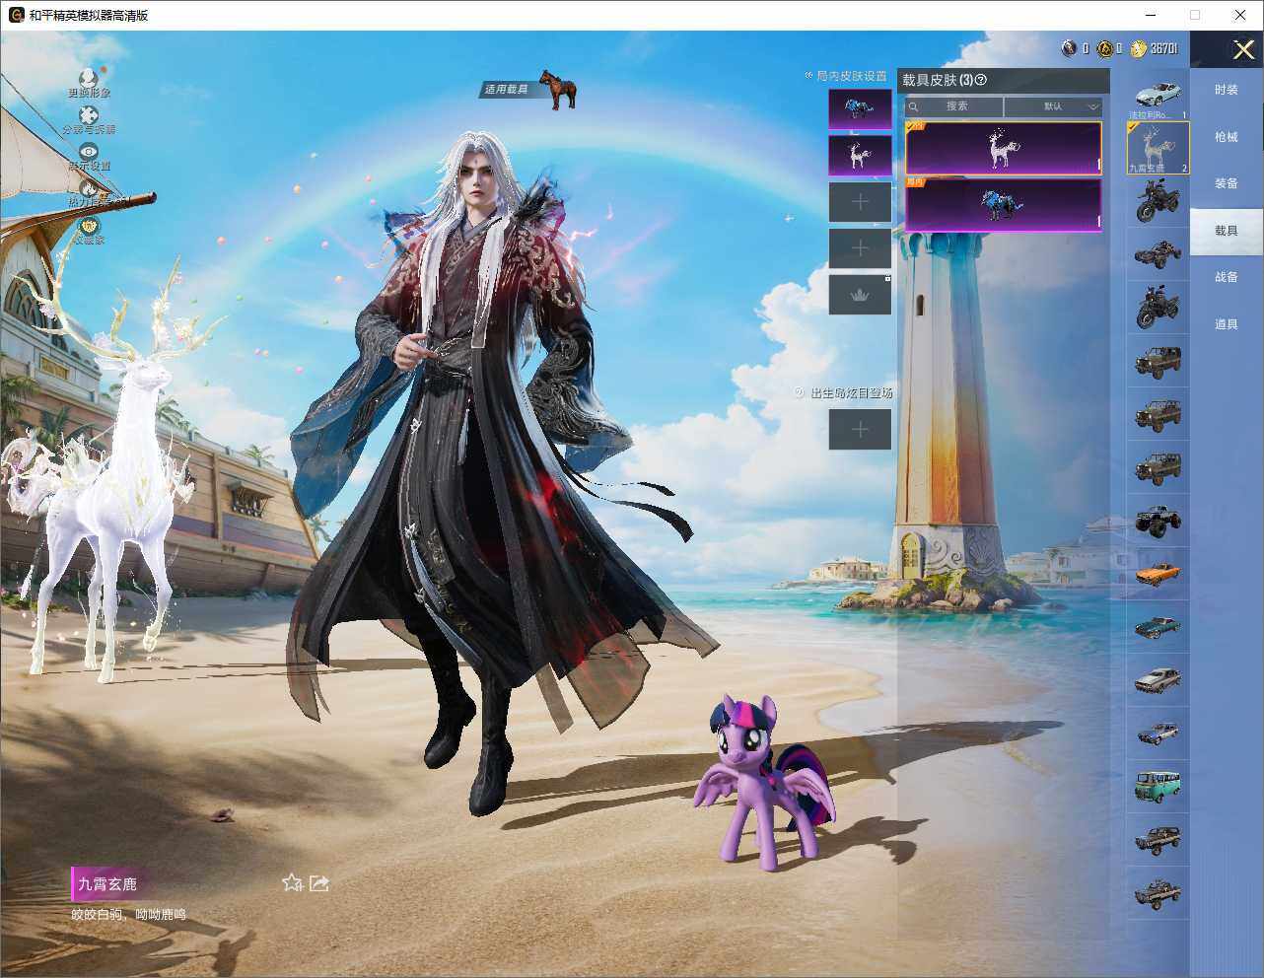Image resolution: width=1264 pixels, height=978 pixels.
Task: Click the help icon beside 出生岛炫目登场
Action: 800,392
